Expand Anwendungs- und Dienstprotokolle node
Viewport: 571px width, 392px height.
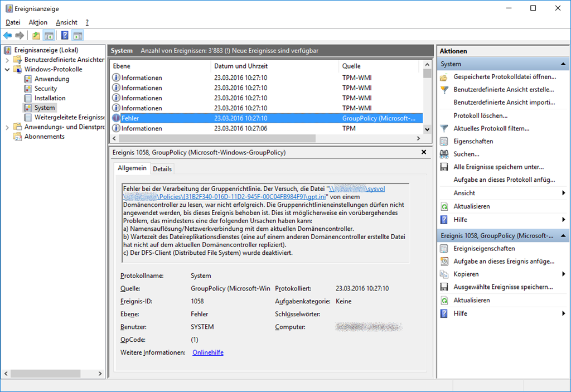pos(7,127)
